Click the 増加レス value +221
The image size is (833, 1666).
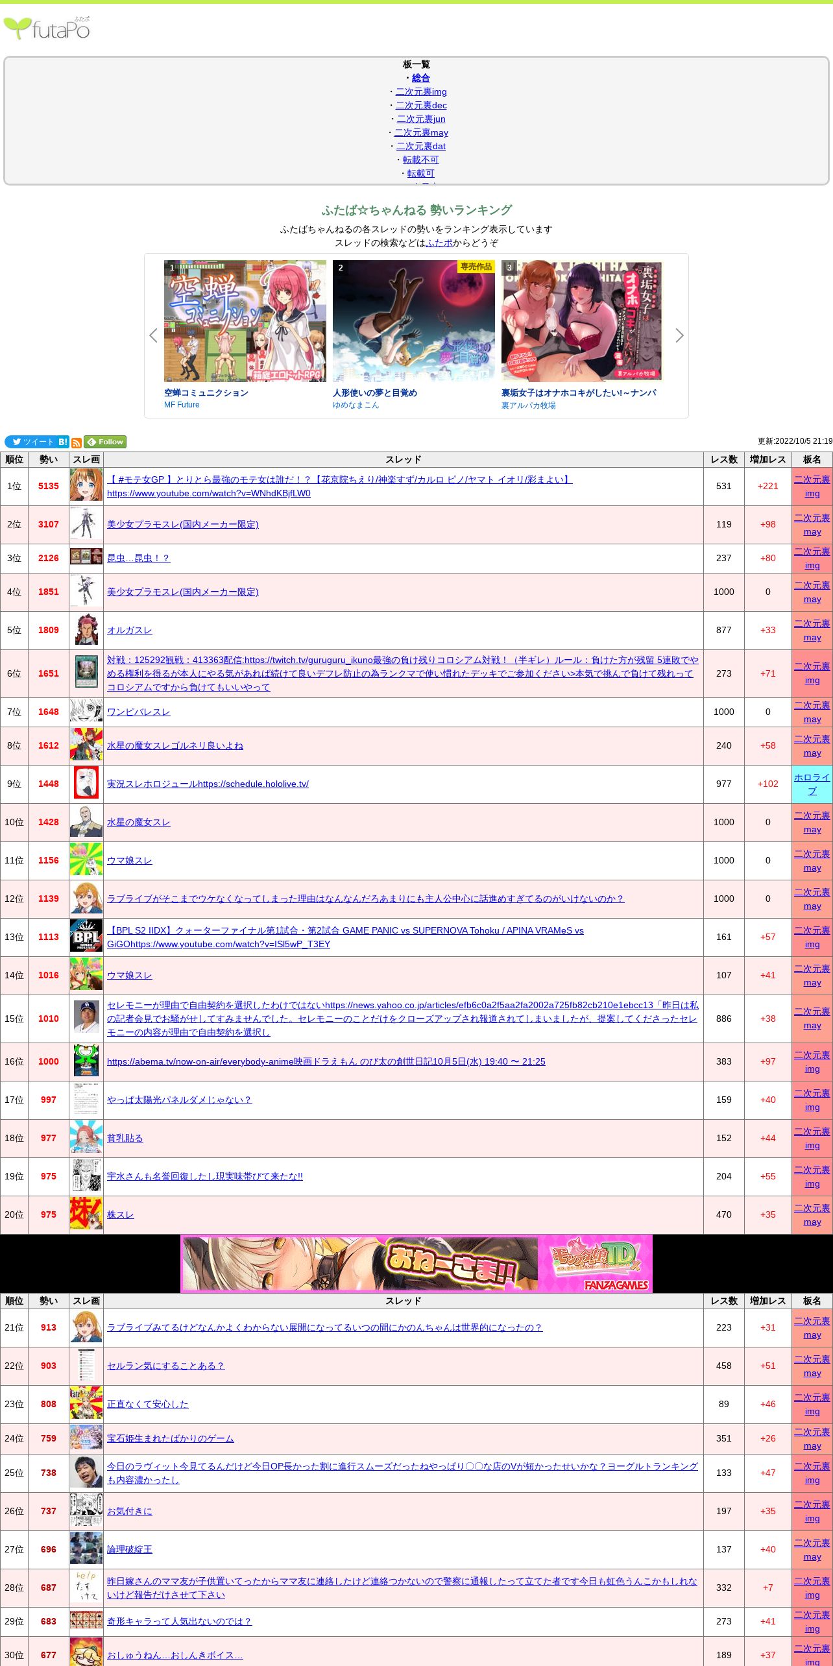pos(768,486)
